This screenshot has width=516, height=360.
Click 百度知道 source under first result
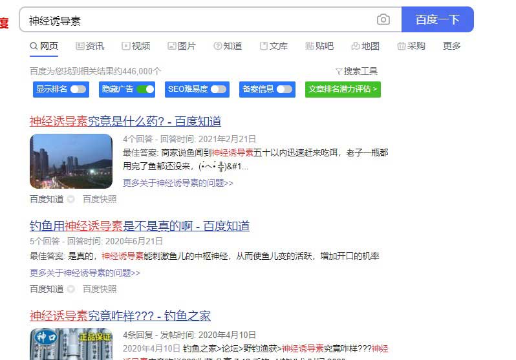click(x=47, y=199)
